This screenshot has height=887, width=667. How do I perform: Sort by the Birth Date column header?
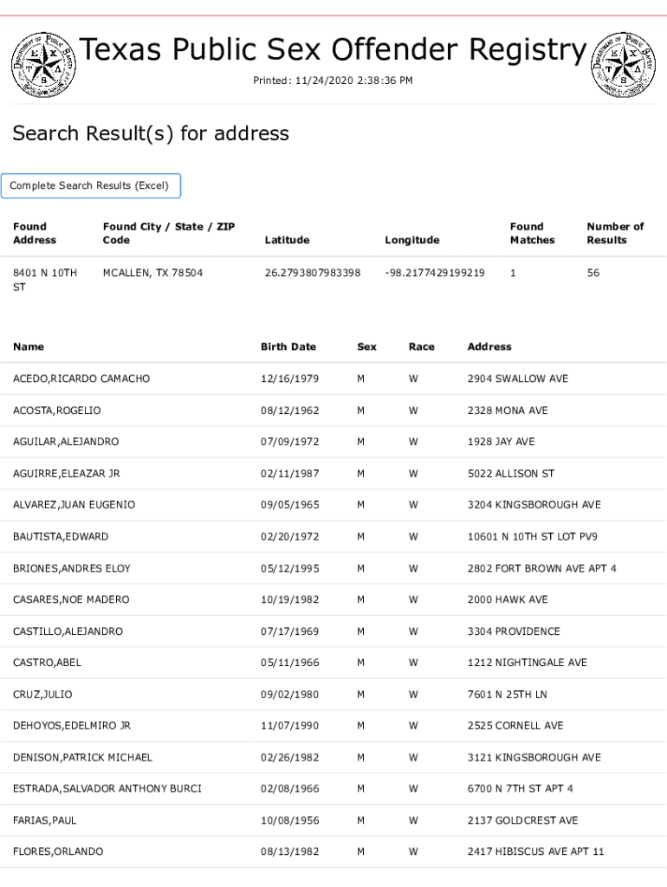pos(288,346)
